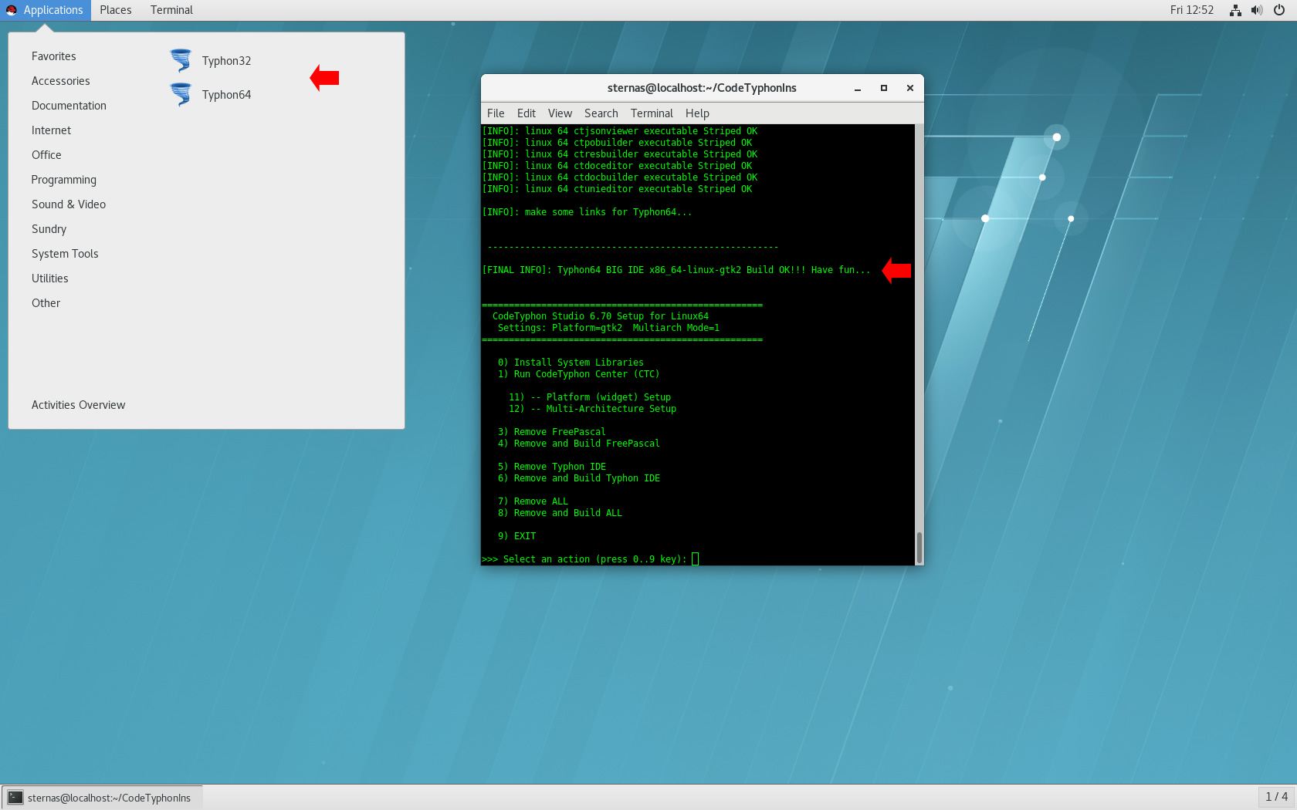
Task: Click 'ctunieditor executable Striped OK' line
Action: [x=617, y=189]
